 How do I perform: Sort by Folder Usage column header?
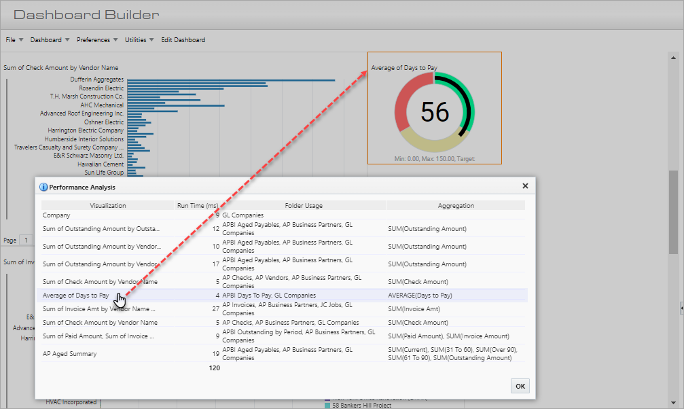[x=304, y=206]
